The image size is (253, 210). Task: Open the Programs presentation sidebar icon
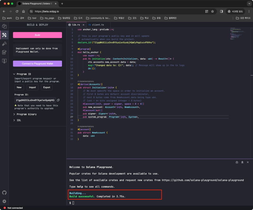click(x=4, y=61)
